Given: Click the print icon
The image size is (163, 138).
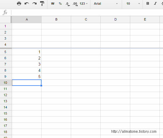Looking at the screenshot, I should pyautogui.click(x=19, y=4).
